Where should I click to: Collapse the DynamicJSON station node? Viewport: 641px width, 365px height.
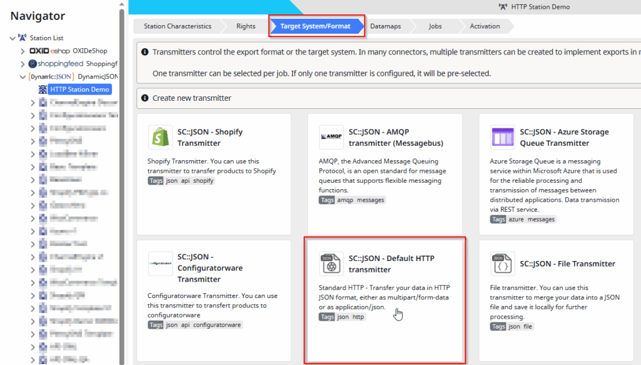click(23, 76)
